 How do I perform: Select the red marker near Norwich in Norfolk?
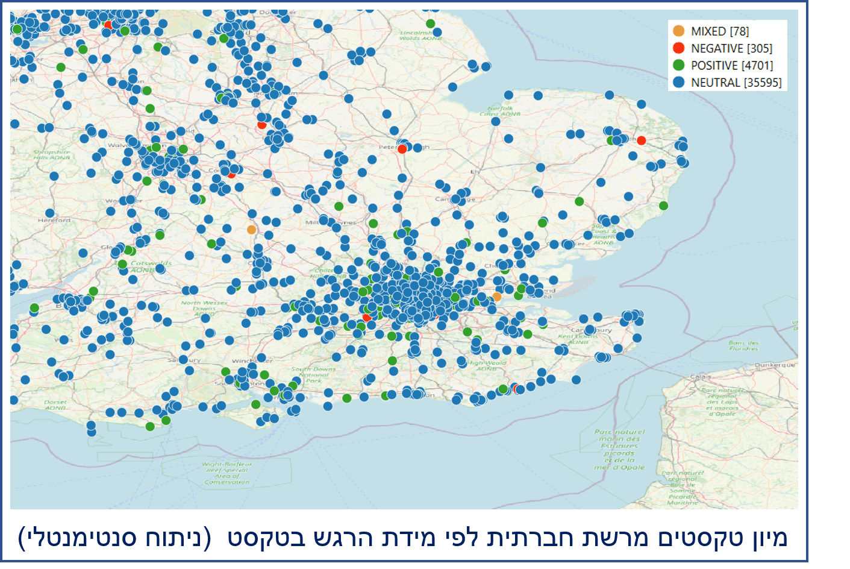[642, 140]
